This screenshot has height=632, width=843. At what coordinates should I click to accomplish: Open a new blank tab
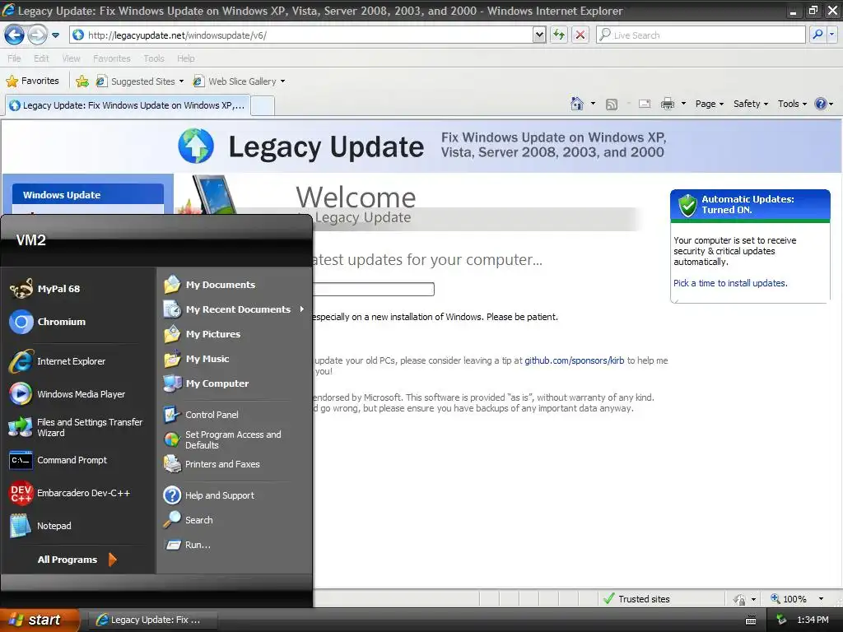click(x=263, y=105)
